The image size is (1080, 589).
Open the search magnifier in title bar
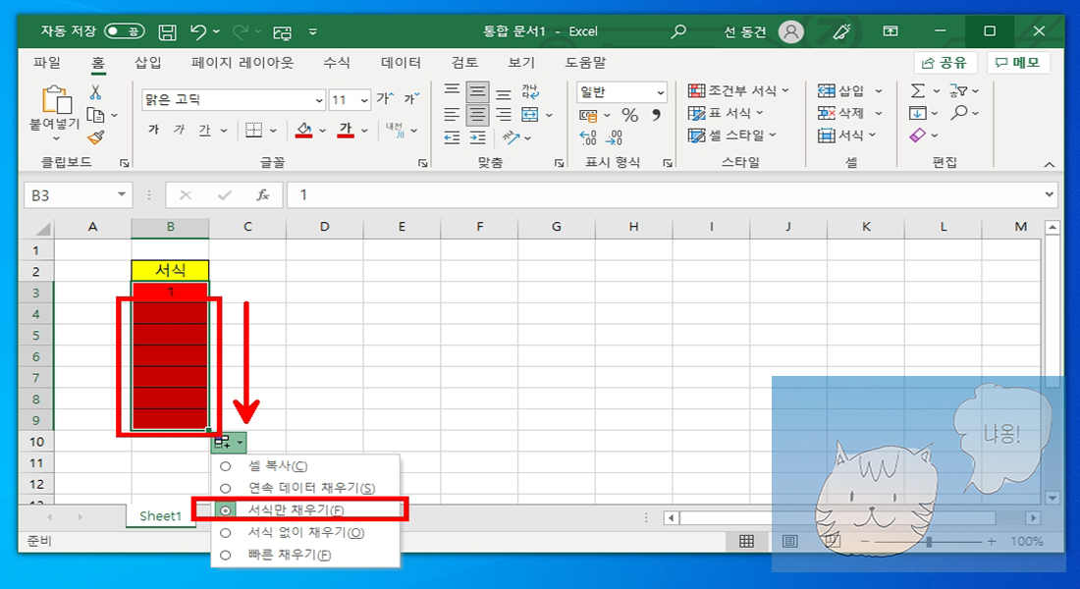click(x=678, y=31)
